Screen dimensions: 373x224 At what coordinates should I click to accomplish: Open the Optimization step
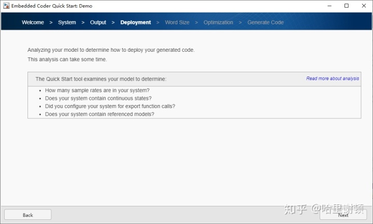[219, 22]
